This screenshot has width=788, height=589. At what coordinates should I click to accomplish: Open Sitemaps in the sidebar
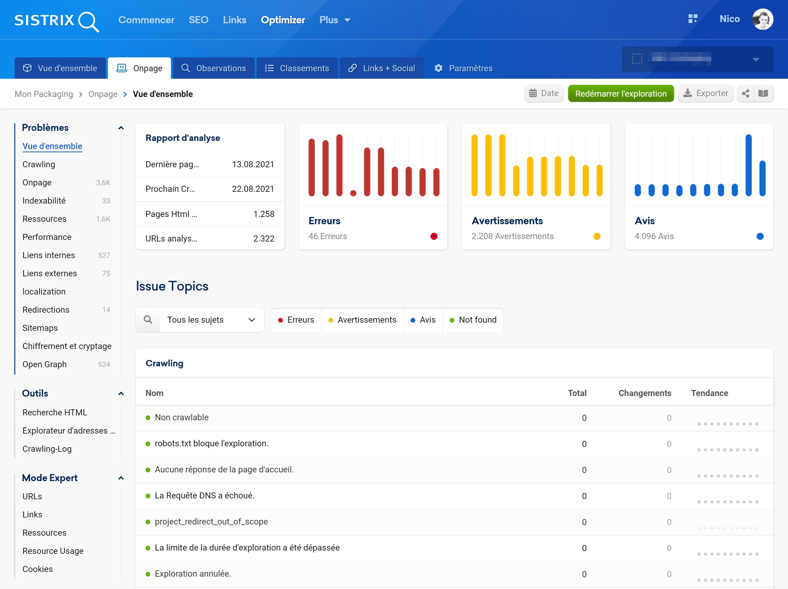pos(40,328)
